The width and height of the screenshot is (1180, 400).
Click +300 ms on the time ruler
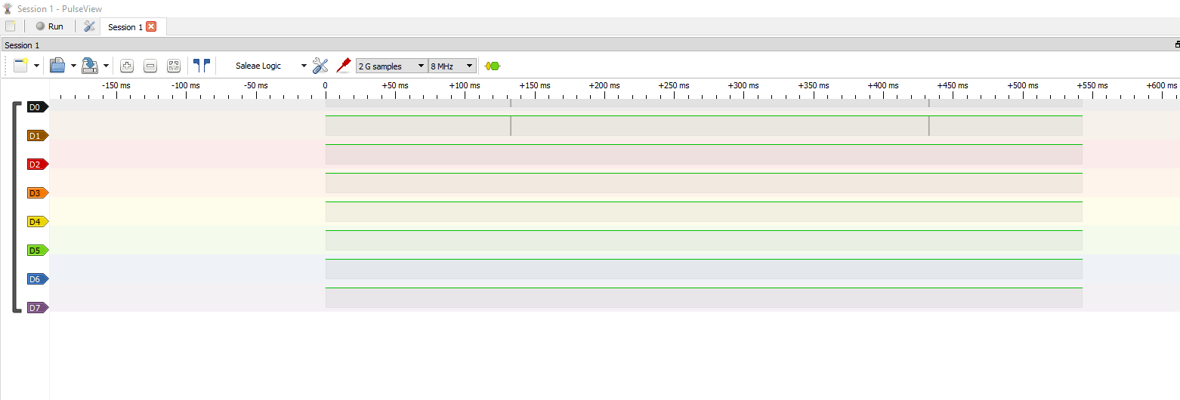pos(743,85)
